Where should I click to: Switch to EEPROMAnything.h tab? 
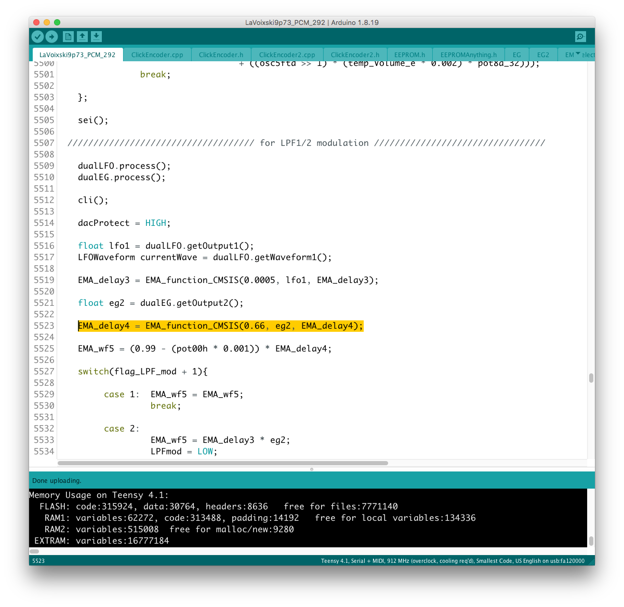468,55
